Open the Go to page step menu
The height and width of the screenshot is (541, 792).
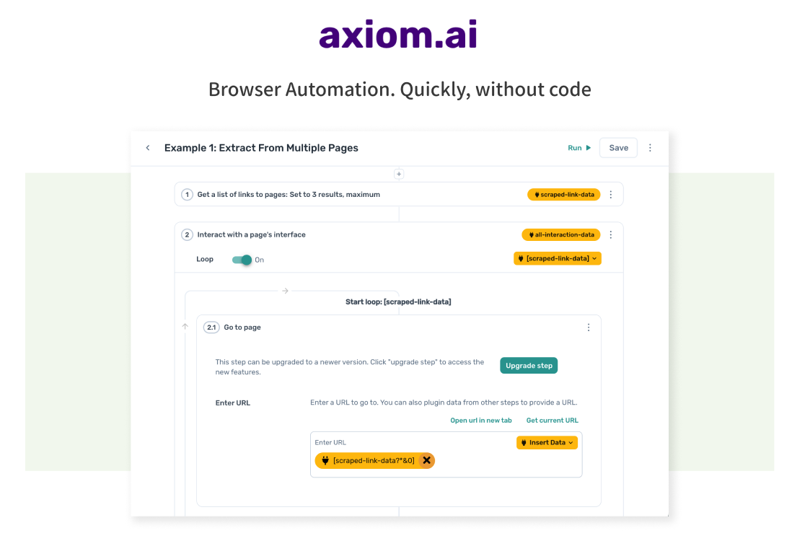pos(588,327)
